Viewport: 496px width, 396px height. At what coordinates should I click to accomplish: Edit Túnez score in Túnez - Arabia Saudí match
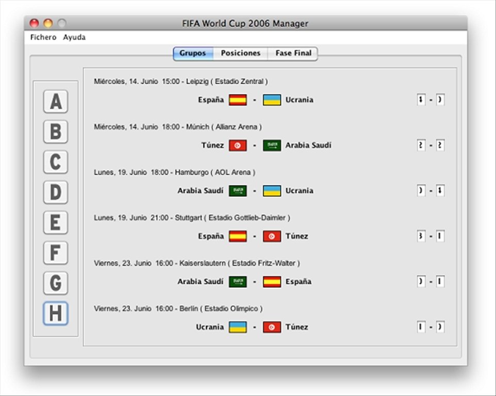pyautogui.click(x=421, y=145)
